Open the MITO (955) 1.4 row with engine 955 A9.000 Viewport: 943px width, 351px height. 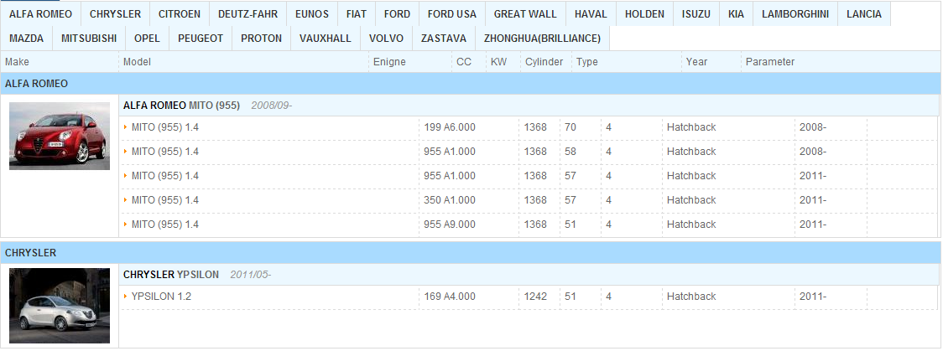coord(529,225)
